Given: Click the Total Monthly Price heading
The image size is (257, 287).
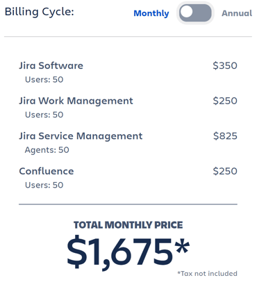Looking at the screenshot, I should (x=128, y=225).
